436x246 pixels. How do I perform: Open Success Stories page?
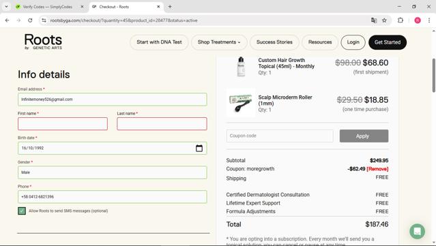(x=274, y=42)
